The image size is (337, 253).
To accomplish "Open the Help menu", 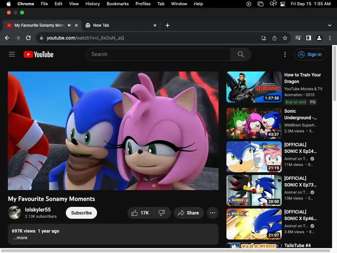I will pos(198,4).
